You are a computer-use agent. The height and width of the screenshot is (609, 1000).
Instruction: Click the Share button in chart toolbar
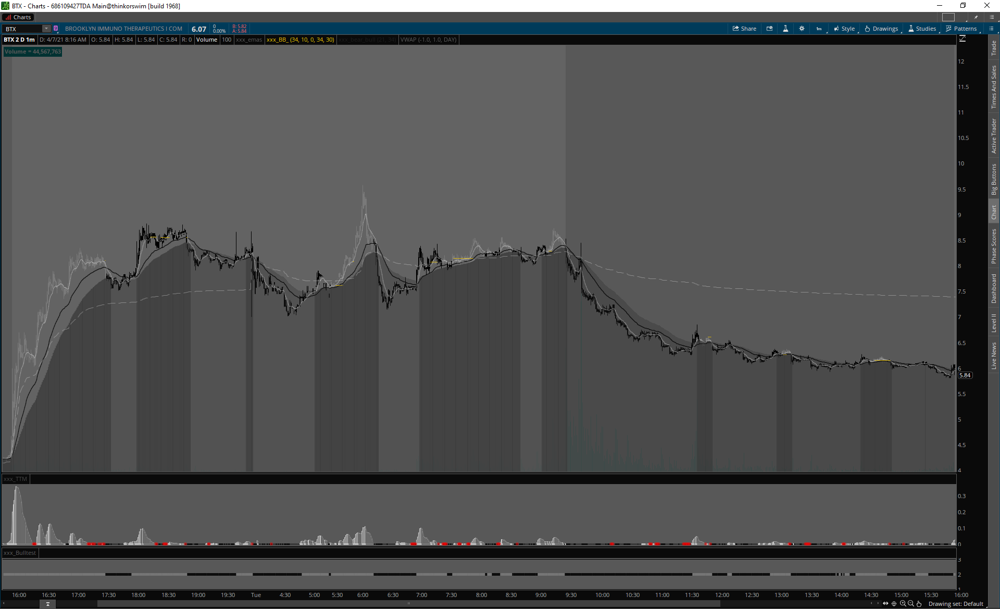(744, 29)
